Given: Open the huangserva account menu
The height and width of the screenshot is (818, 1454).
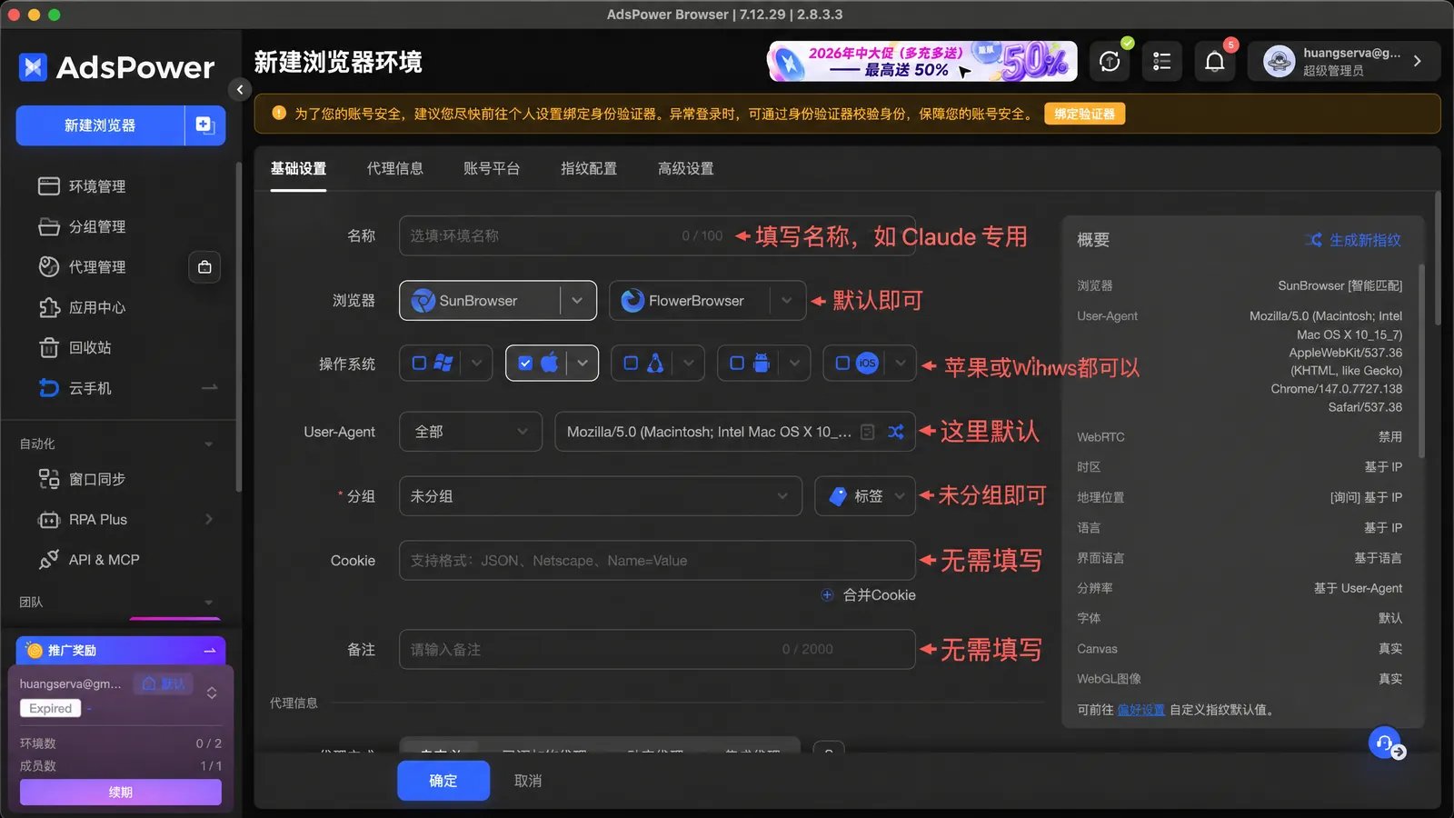Looking at the screenshot, I should click(x=1343, y=61).
